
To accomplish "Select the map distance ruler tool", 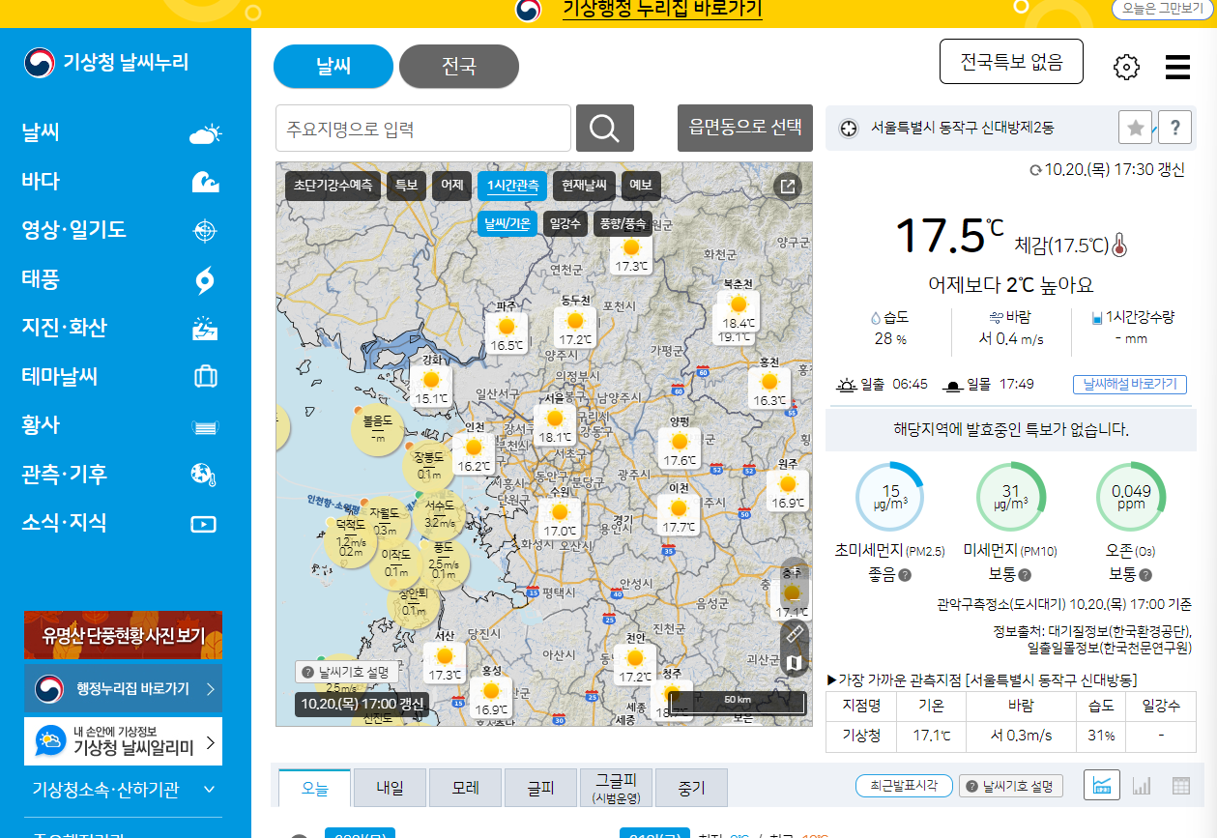I will pyautogui.click(x=795, y=634).
